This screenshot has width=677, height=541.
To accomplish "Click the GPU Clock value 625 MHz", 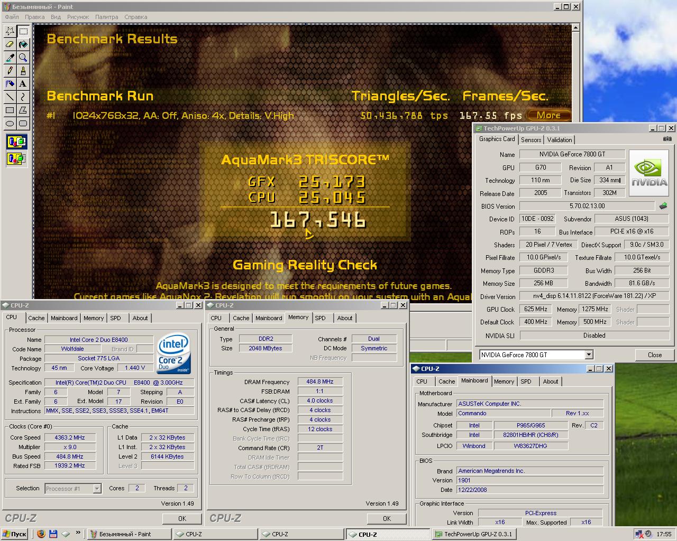I will (x=536, y=309).
